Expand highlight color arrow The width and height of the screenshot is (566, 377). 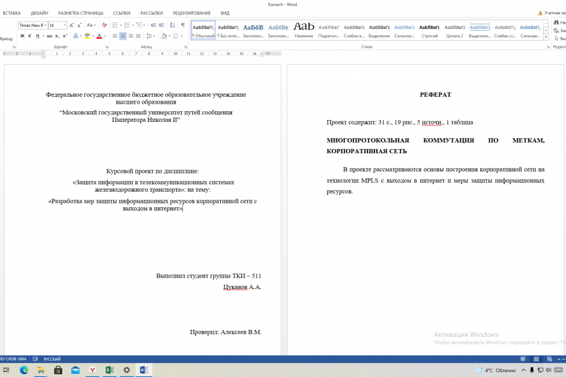(x=93, y=36)
